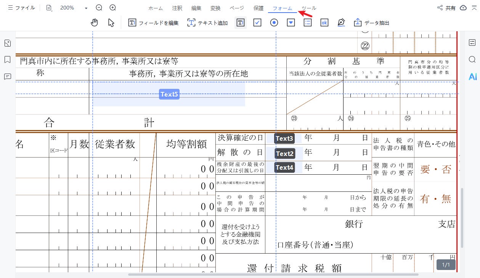Zoom in with the plus icon
Viewport: 480px width, 278px height.
pyautogui.click(x=113, y=8)
